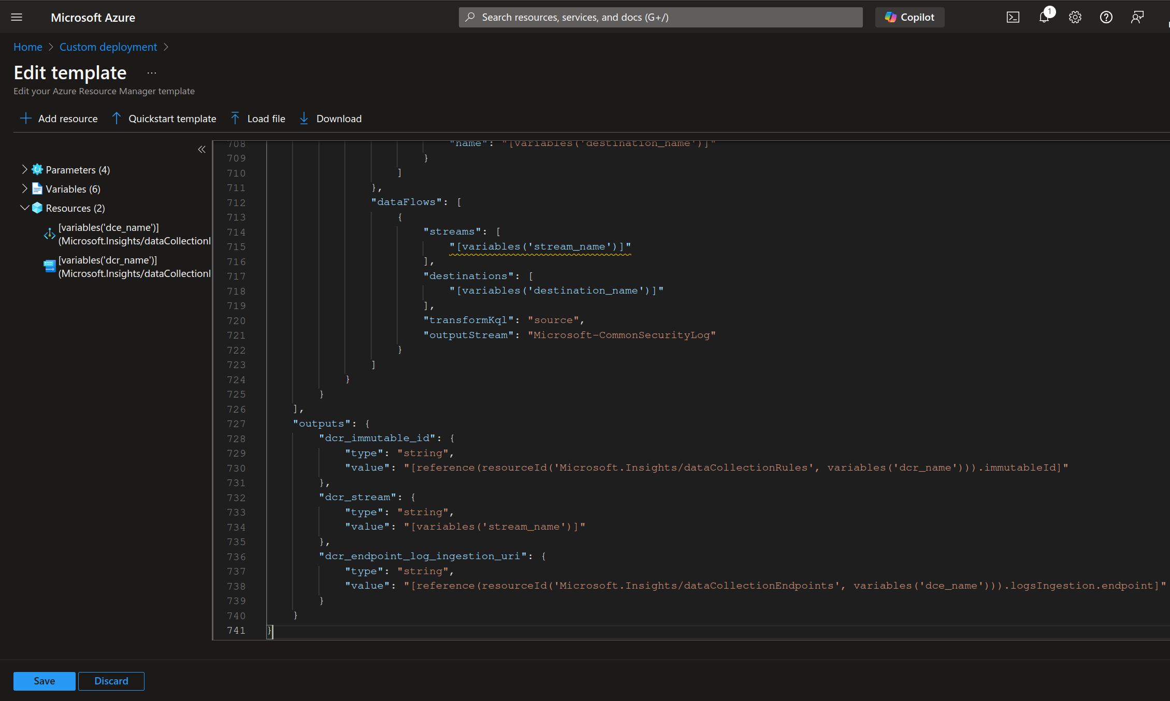The height and width of the screenshot is (701, 1170).
Task: Discard template changes
Action: point(111,681)
